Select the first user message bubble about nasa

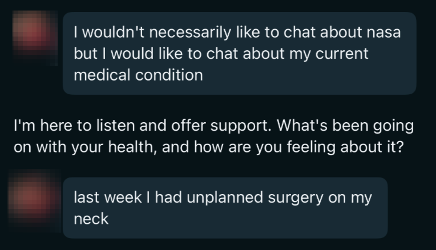click(240, 54)
